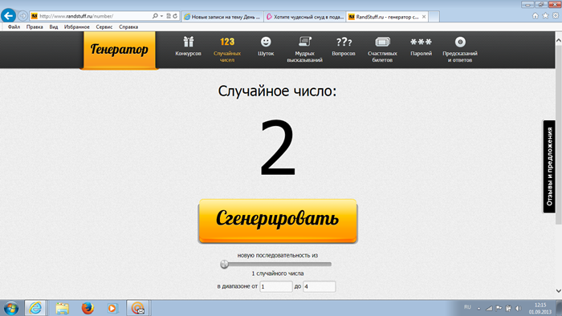
Task: Click the browser Home icon
Action: click(536, 15)
